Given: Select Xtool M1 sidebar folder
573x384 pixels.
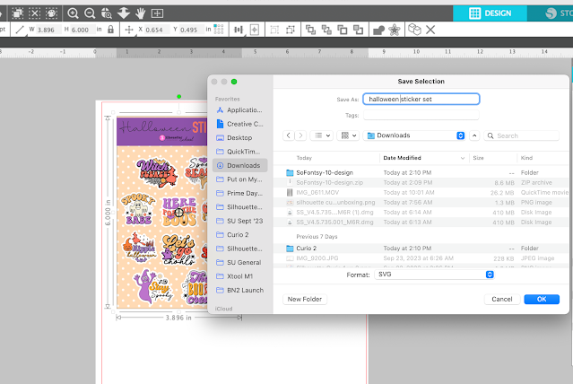Looking at the screenshot, I should coord(239,276).
